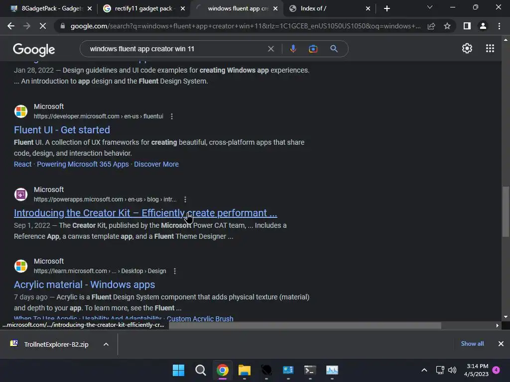510x382 pixels.
Task: Open a new browser tab
Action: (386, 8)
